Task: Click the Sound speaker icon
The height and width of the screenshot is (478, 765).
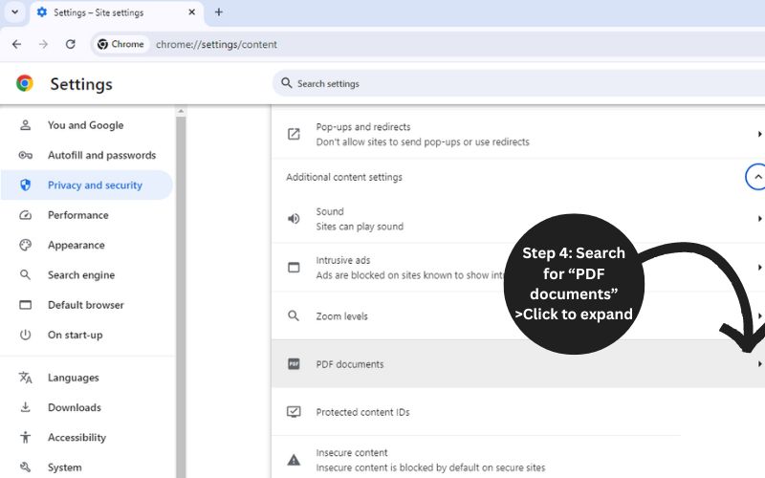Action: (x=294, y=219)
